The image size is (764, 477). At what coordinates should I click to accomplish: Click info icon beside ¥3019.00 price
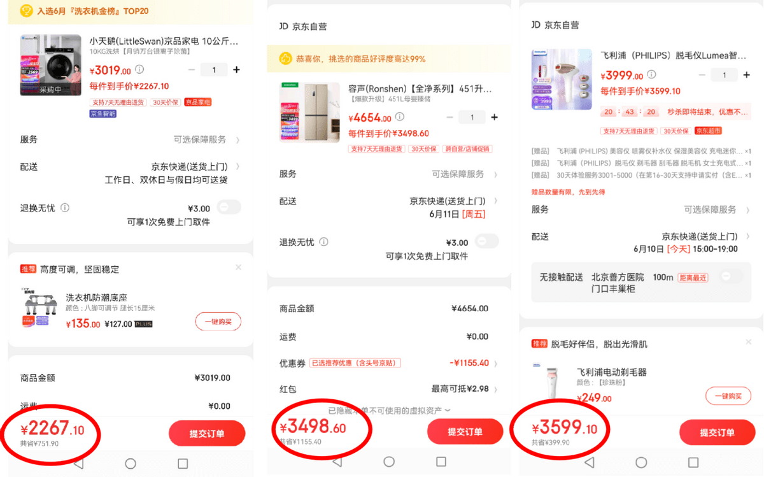139,70
